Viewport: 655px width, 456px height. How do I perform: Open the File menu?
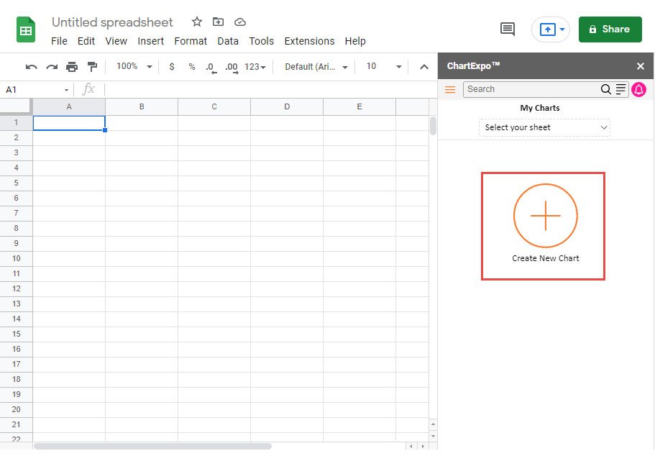tap(59, 41)
